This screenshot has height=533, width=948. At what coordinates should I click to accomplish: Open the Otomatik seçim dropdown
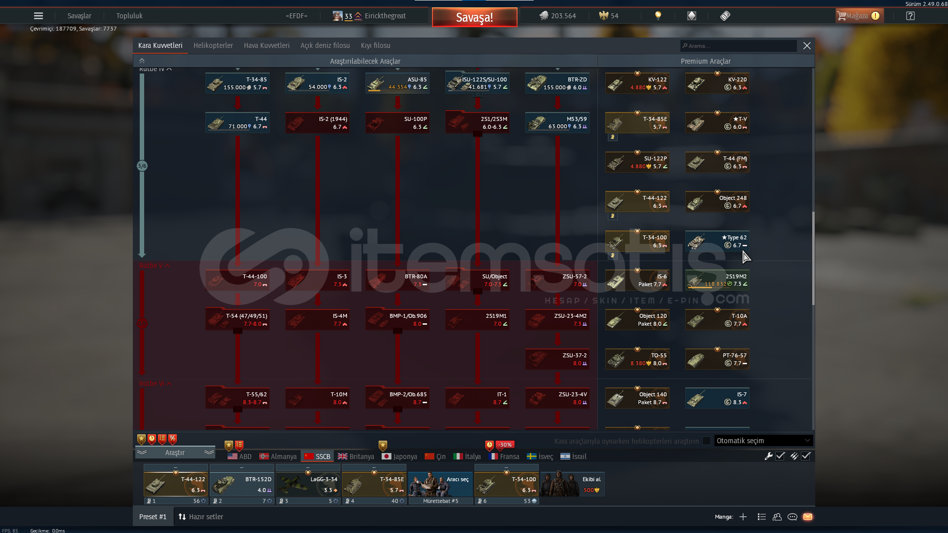pyautogui.click(x=763, y=441)
